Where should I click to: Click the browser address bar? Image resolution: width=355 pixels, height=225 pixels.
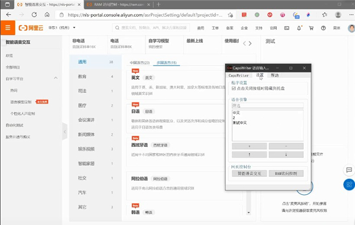(145, 15)
